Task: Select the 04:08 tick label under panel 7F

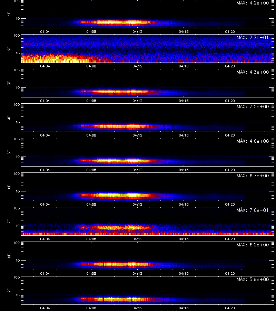Action: (91, 239)
